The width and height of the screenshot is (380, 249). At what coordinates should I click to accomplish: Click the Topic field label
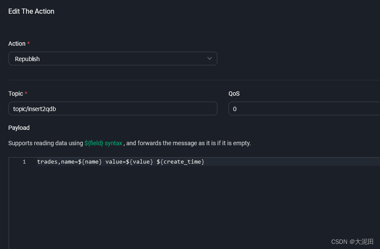click(x=16, y=94)
